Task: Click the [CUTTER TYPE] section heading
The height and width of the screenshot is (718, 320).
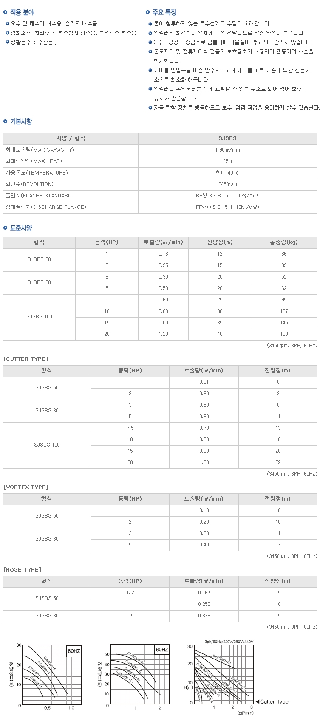Action: pos(25,359)
